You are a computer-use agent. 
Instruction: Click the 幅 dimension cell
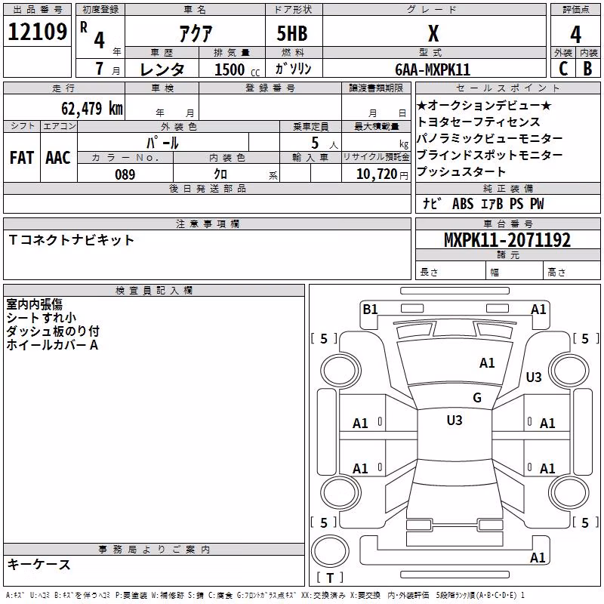click(x=514, y=272)
